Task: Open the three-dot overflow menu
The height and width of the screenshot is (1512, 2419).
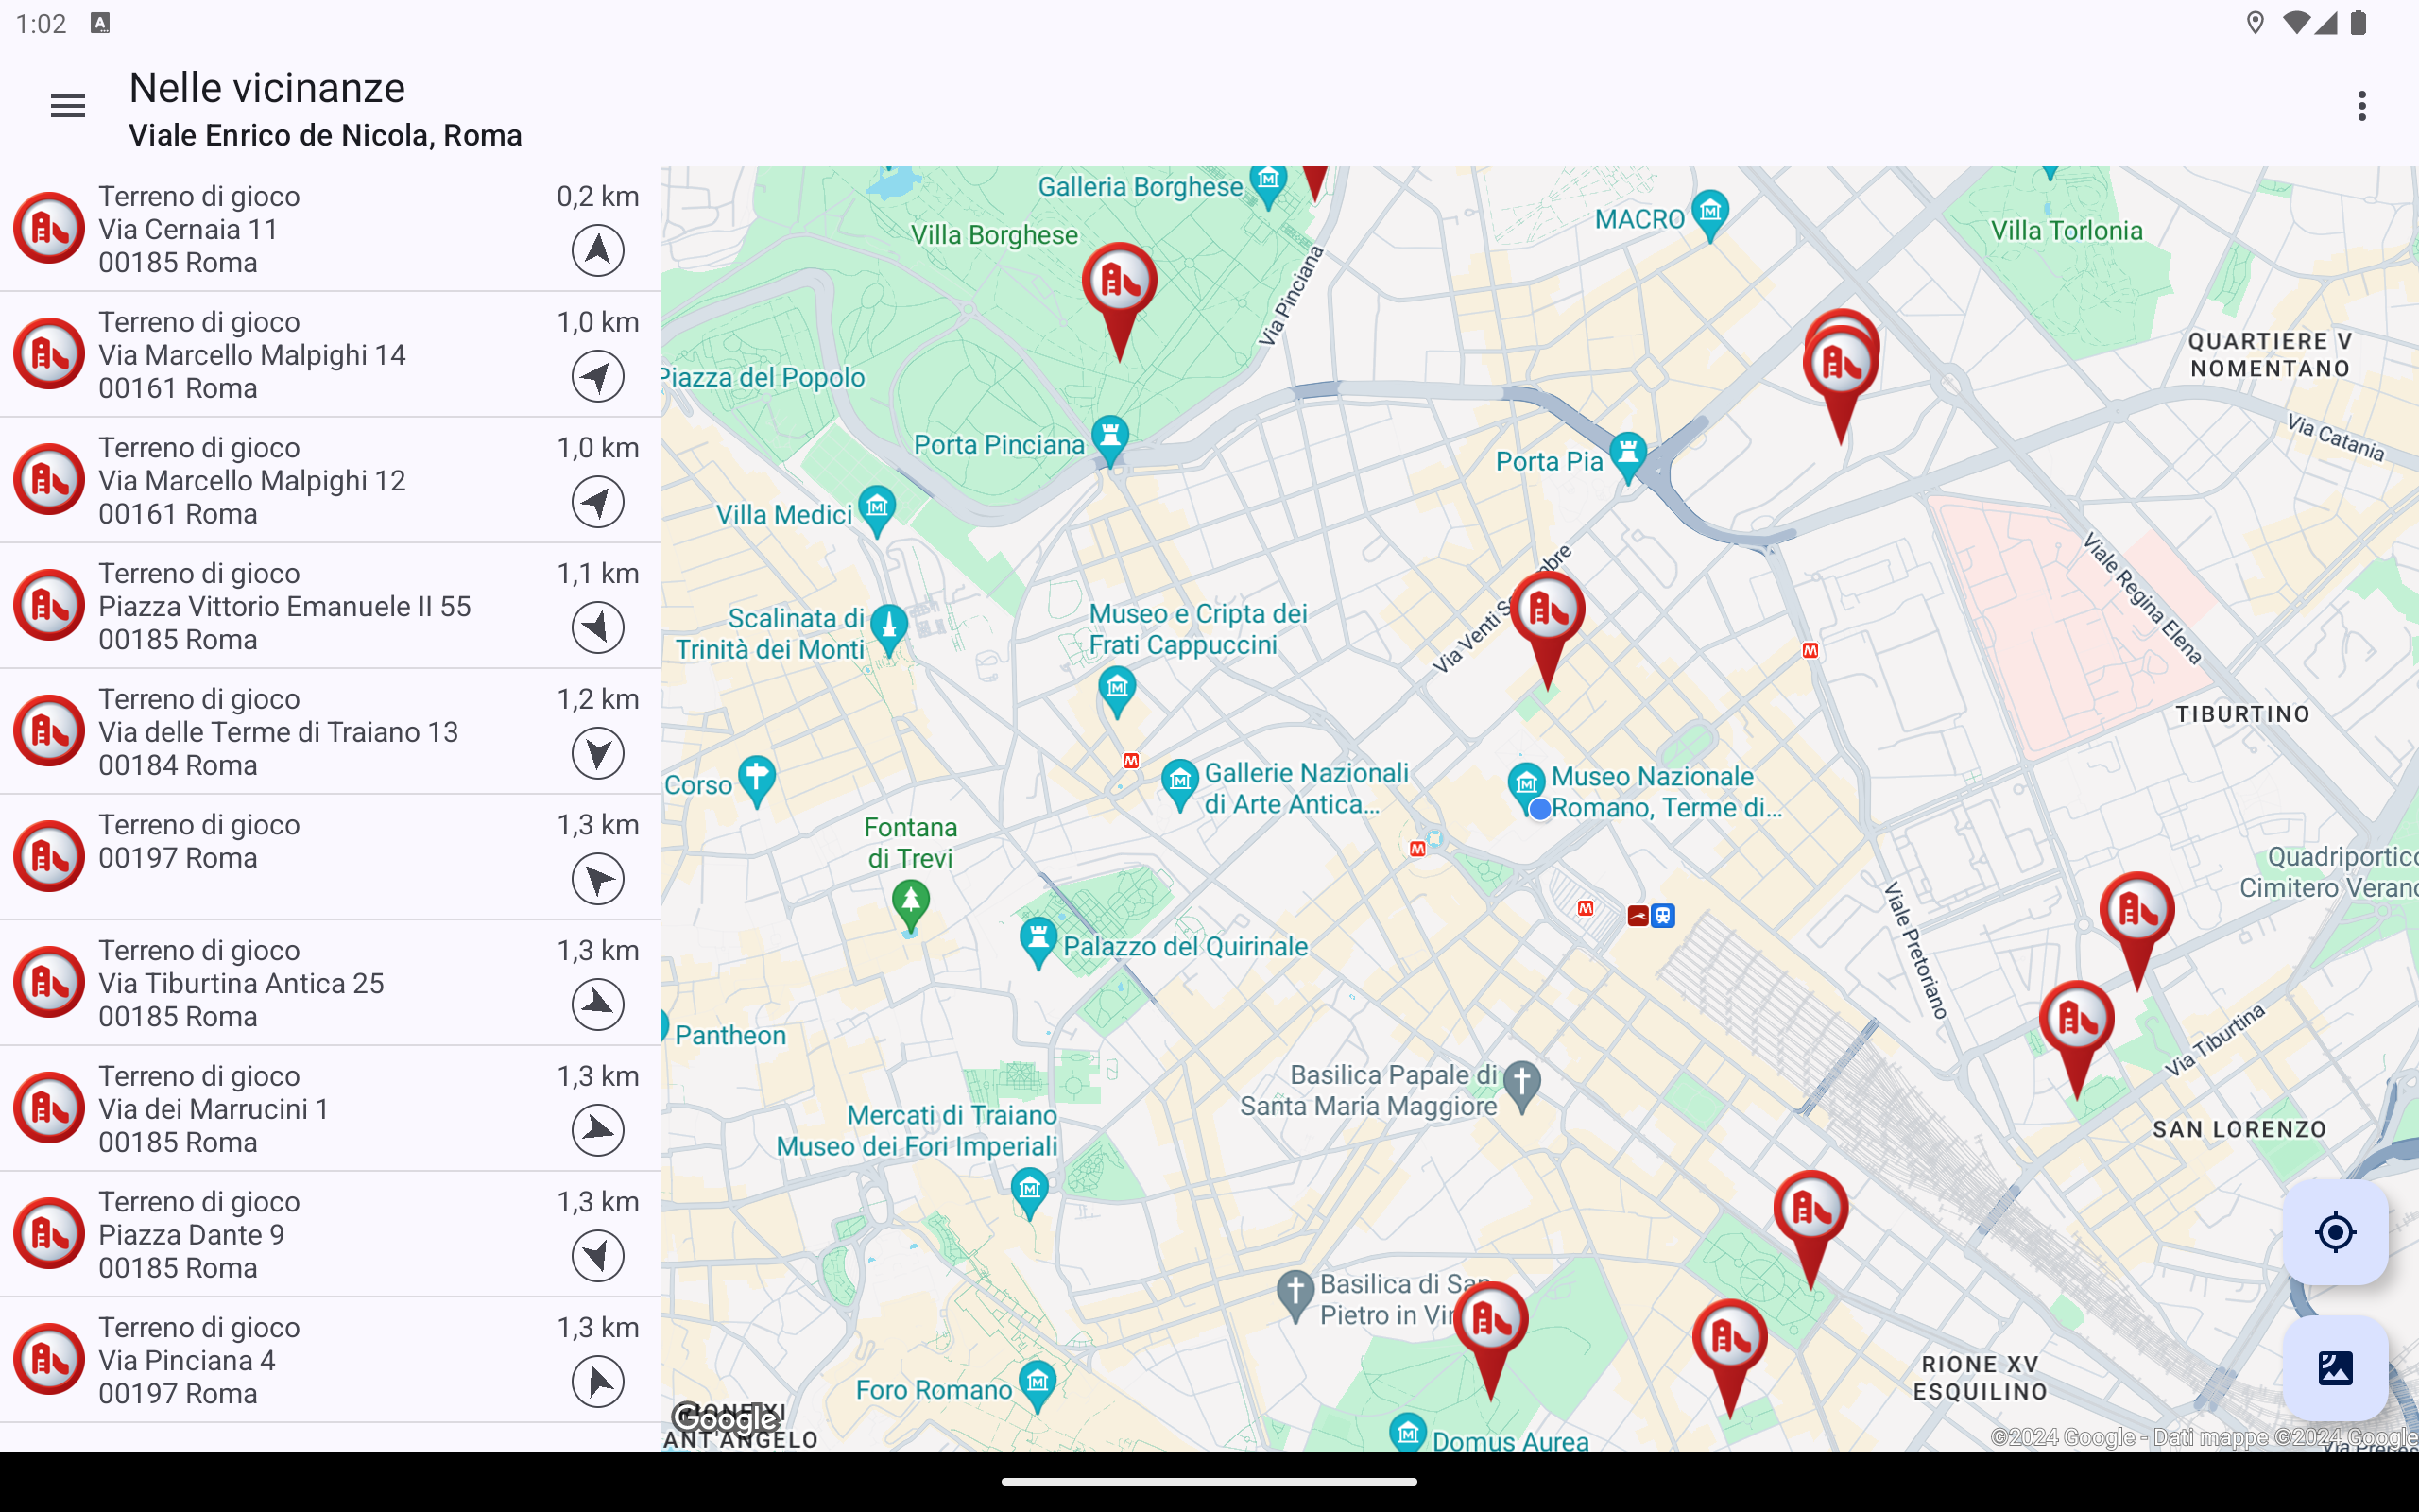Action: [x=2361, y=106]
